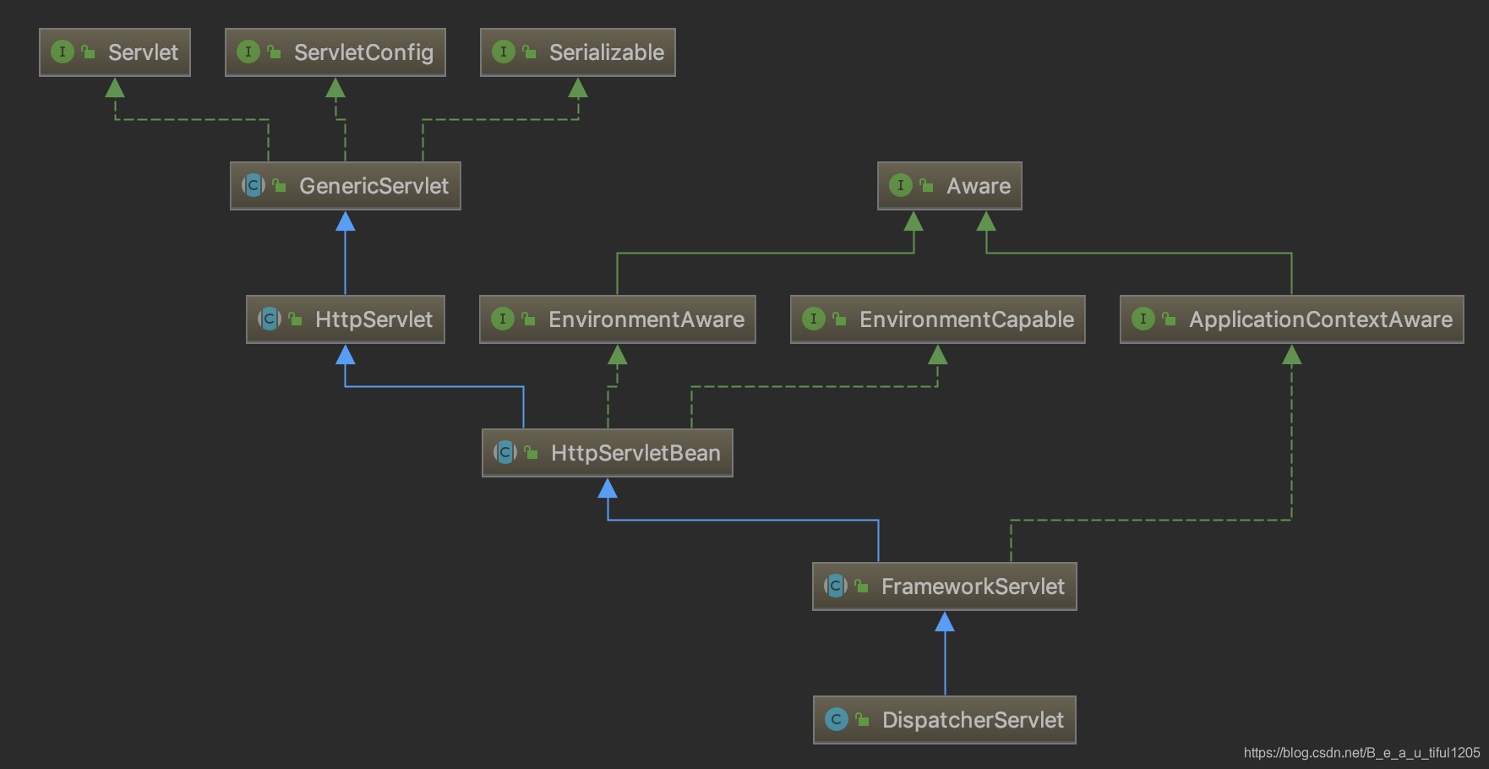Click the public visibility lock icon on GenericServlet
The width and height of the screenshot is (1489, 769).
(279, 185)
